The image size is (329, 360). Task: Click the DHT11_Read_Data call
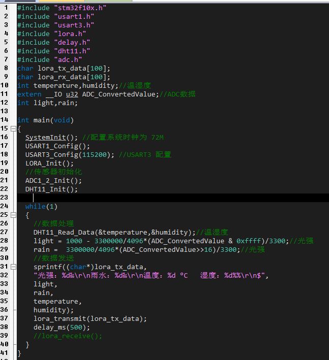[x=114, y=233]
